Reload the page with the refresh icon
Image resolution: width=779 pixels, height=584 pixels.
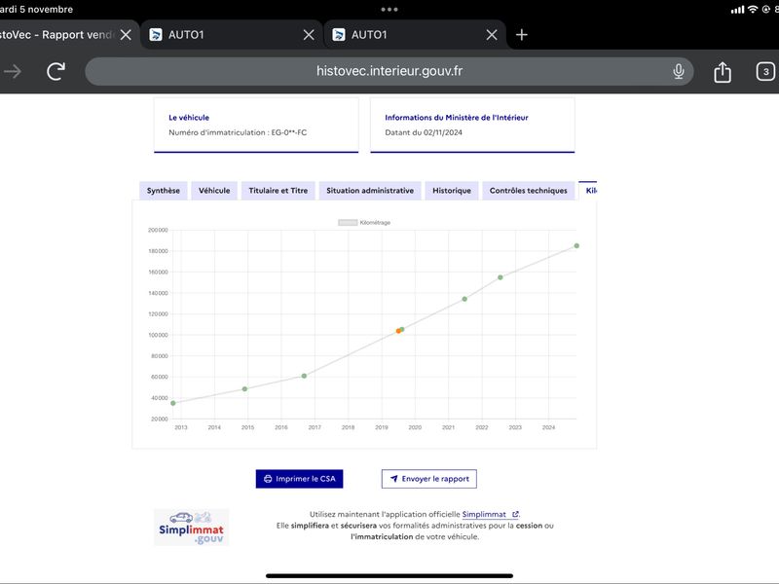tap(56, 71)
